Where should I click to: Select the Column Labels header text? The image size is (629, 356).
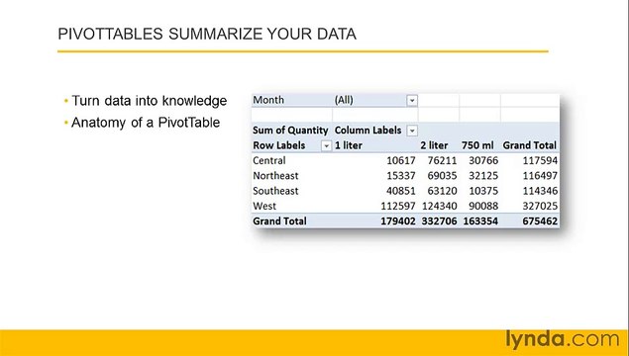pyautogui.click(x=367, y=131)
